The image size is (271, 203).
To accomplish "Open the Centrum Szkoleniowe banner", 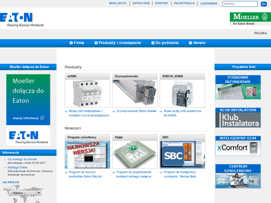I will (238, 176).
